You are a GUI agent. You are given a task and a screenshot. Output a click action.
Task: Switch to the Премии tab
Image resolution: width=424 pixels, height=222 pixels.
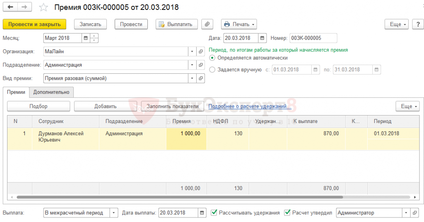pyautogui.click(x=16, y=92)
